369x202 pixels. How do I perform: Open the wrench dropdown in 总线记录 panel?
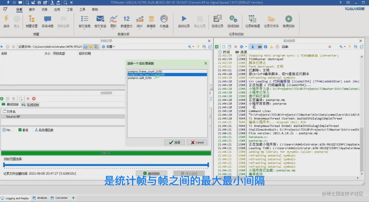[x=191, y=47]
